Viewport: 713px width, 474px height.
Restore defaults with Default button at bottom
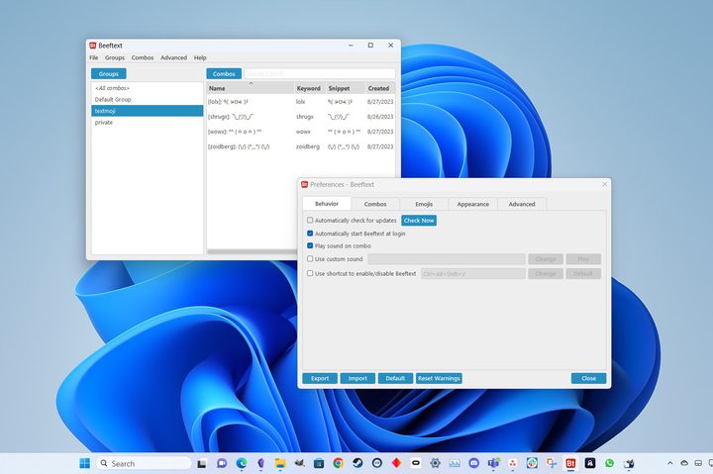395,378
